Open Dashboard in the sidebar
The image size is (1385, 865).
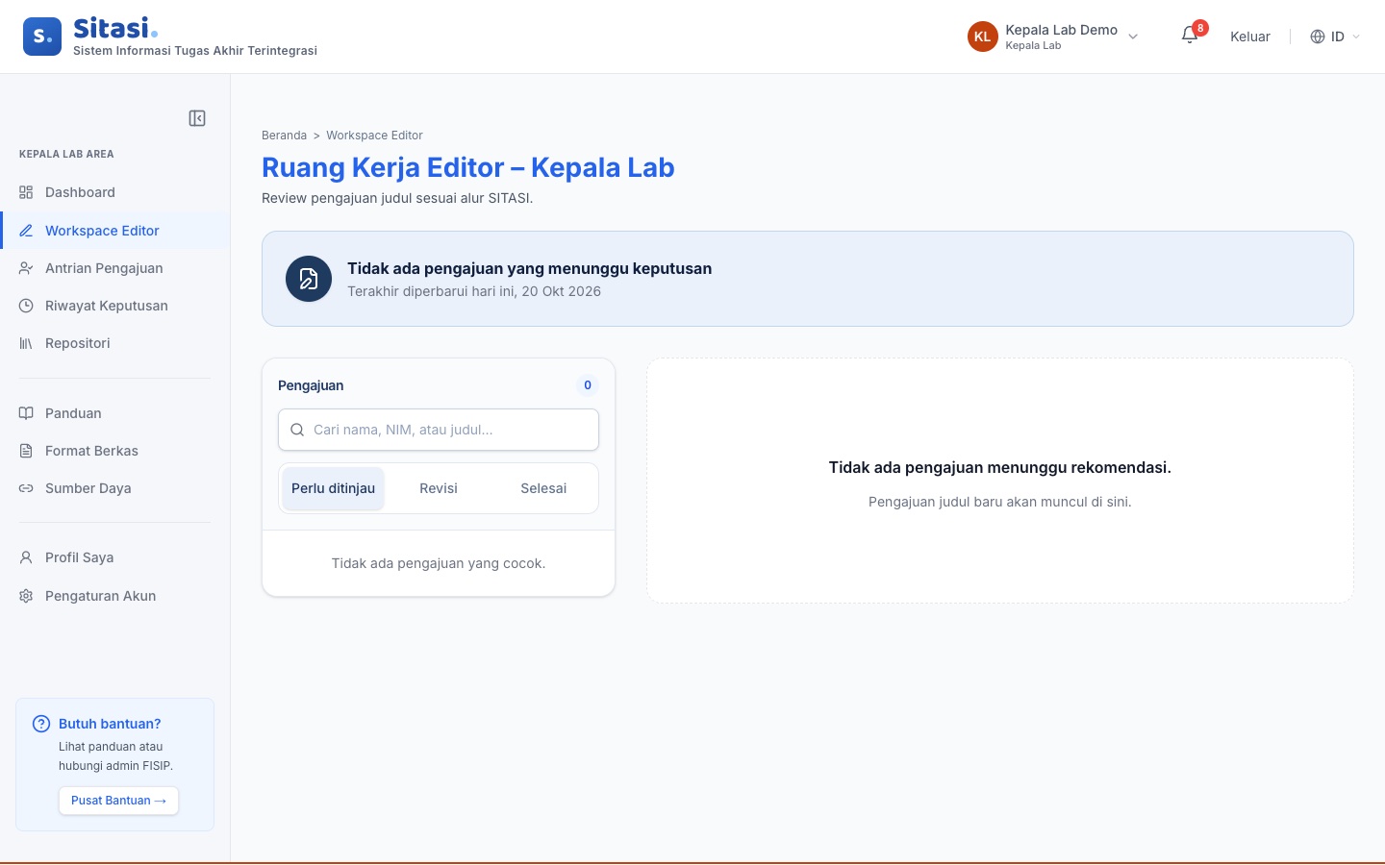click(x=115, y=192)
